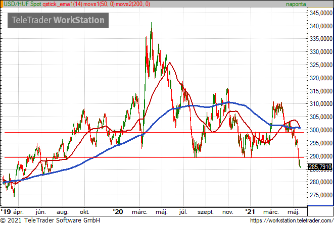The height and width of the screenshot is (225, 334).
Task: Click the 'nov.' month label
Action: click(x=228, y=212)
